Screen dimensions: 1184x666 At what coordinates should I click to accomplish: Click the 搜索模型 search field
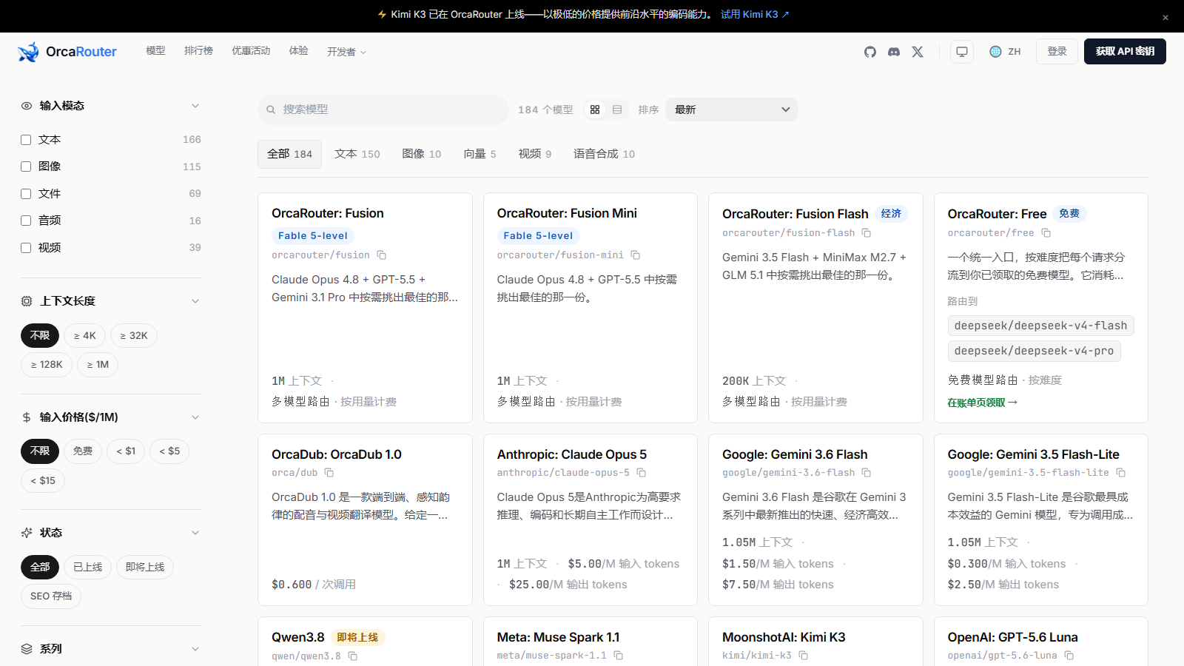383,110
